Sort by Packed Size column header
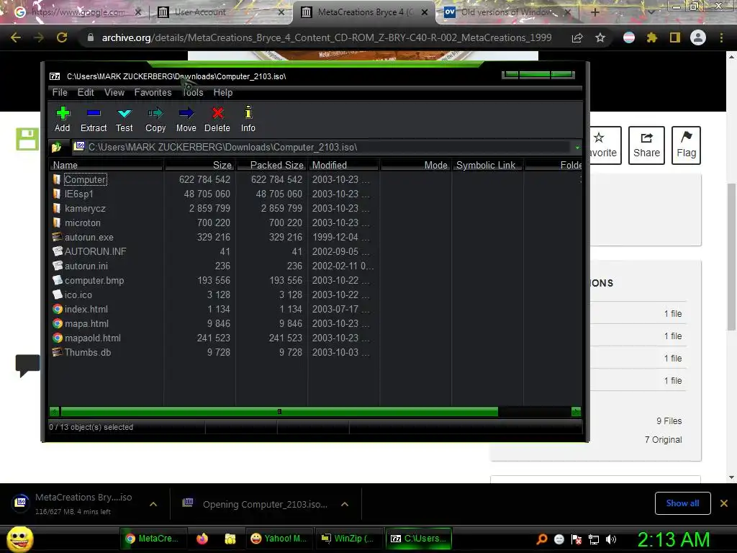This screenshot has height=553, width=737. tap(271, 165)
